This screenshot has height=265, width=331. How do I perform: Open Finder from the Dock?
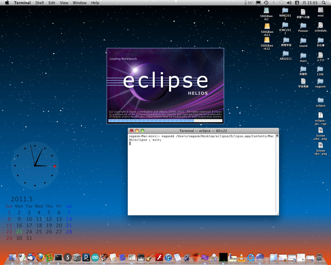click(13, 257)
